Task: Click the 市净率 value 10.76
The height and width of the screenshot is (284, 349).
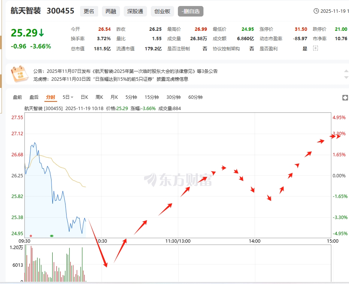Action: [341, 39]
